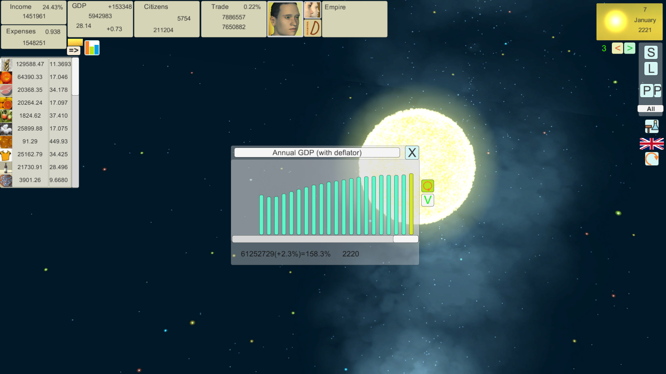
Task: Increase game speed with green arrow
Action: [x=629, y=48]
